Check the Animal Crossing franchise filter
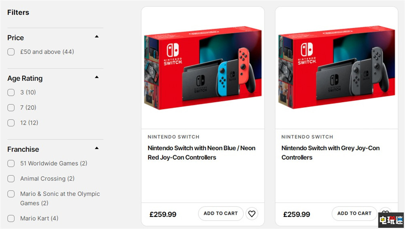405x229 pixels. point(11,179)
